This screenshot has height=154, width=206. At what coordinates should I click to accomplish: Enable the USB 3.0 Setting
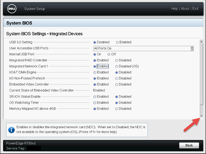pyautogui.click(x=117, y=42)
